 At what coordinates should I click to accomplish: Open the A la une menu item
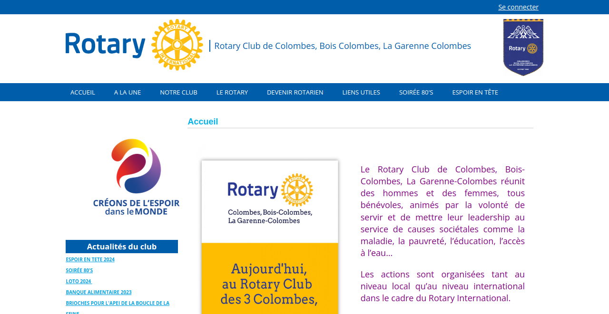click(x=128, y=92)
